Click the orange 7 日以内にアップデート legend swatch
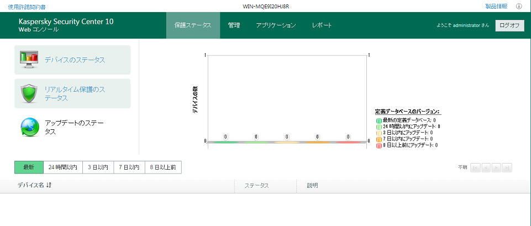This screenshot has height=226, width=531. coord(379,139)
